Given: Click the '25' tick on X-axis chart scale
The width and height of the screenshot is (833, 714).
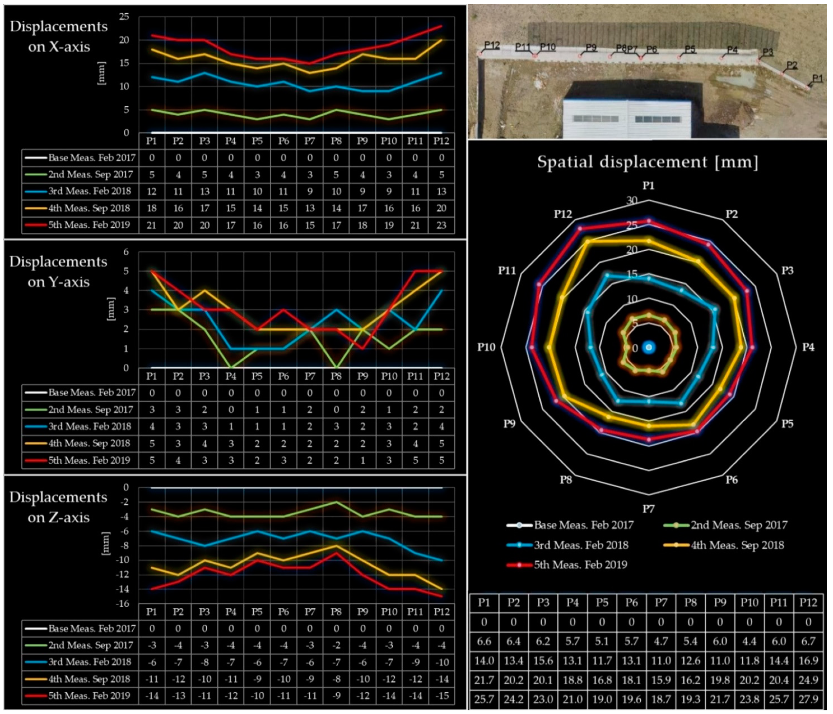Looking at the screenshot, I should [124, 16].
